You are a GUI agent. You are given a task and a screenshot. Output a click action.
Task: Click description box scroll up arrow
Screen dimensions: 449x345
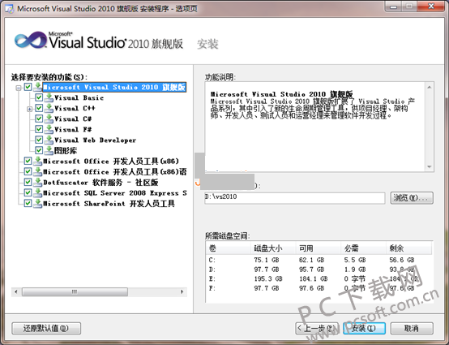(430, 87)
